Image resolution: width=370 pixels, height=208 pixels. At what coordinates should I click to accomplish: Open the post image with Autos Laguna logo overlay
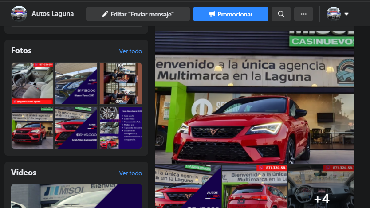point(188,186)
